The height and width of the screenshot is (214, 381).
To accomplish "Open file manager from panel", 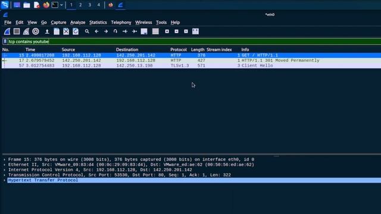I will pyautogui.click(x=26, y=5).
